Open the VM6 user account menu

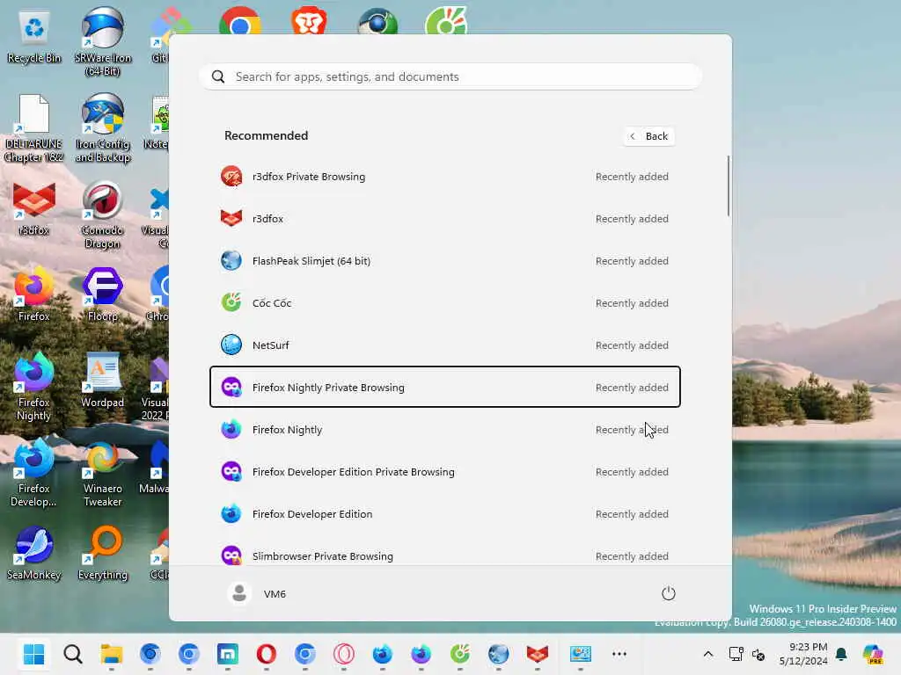coord(256,593)
